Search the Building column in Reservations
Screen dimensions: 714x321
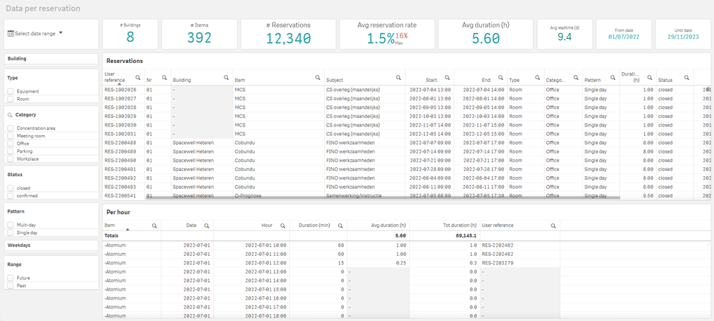pyautogui.click(x=226, y=77)
